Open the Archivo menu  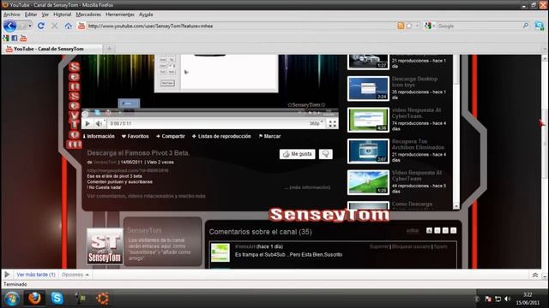pyautogui.click(x=11, y=15)
